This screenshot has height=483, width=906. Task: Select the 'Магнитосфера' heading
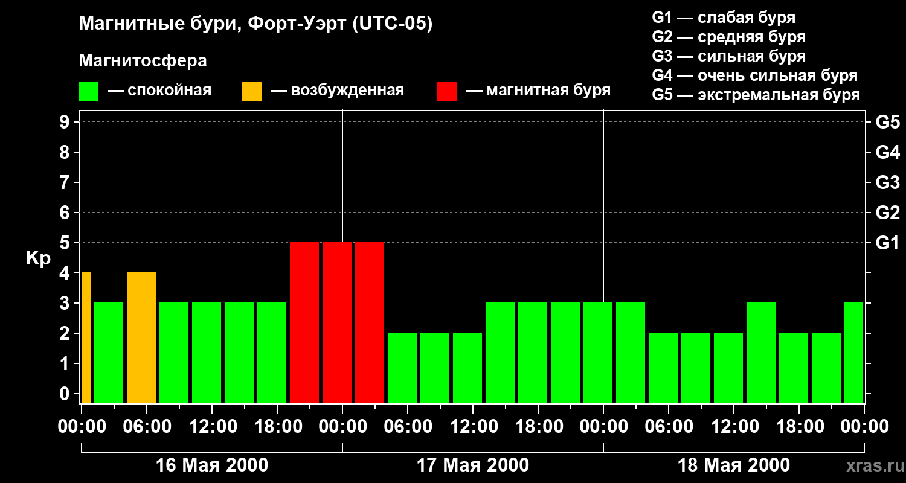143,61
